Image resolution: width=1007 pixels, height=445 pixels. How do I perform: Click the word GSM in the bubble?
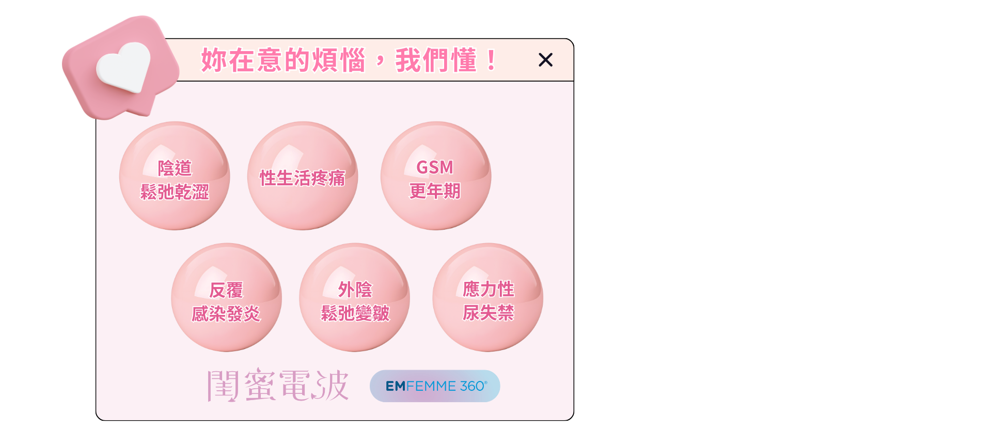click(435, 167)
